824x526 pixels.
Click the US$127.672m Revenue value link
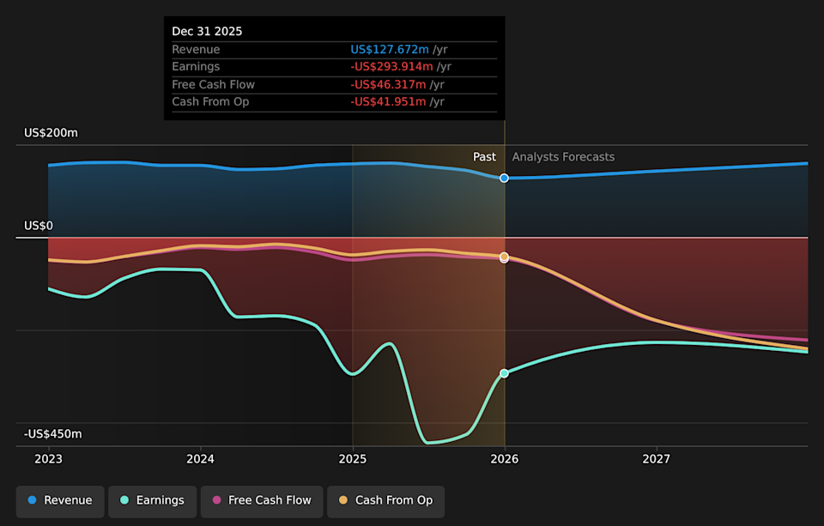(x=391, y=49)
